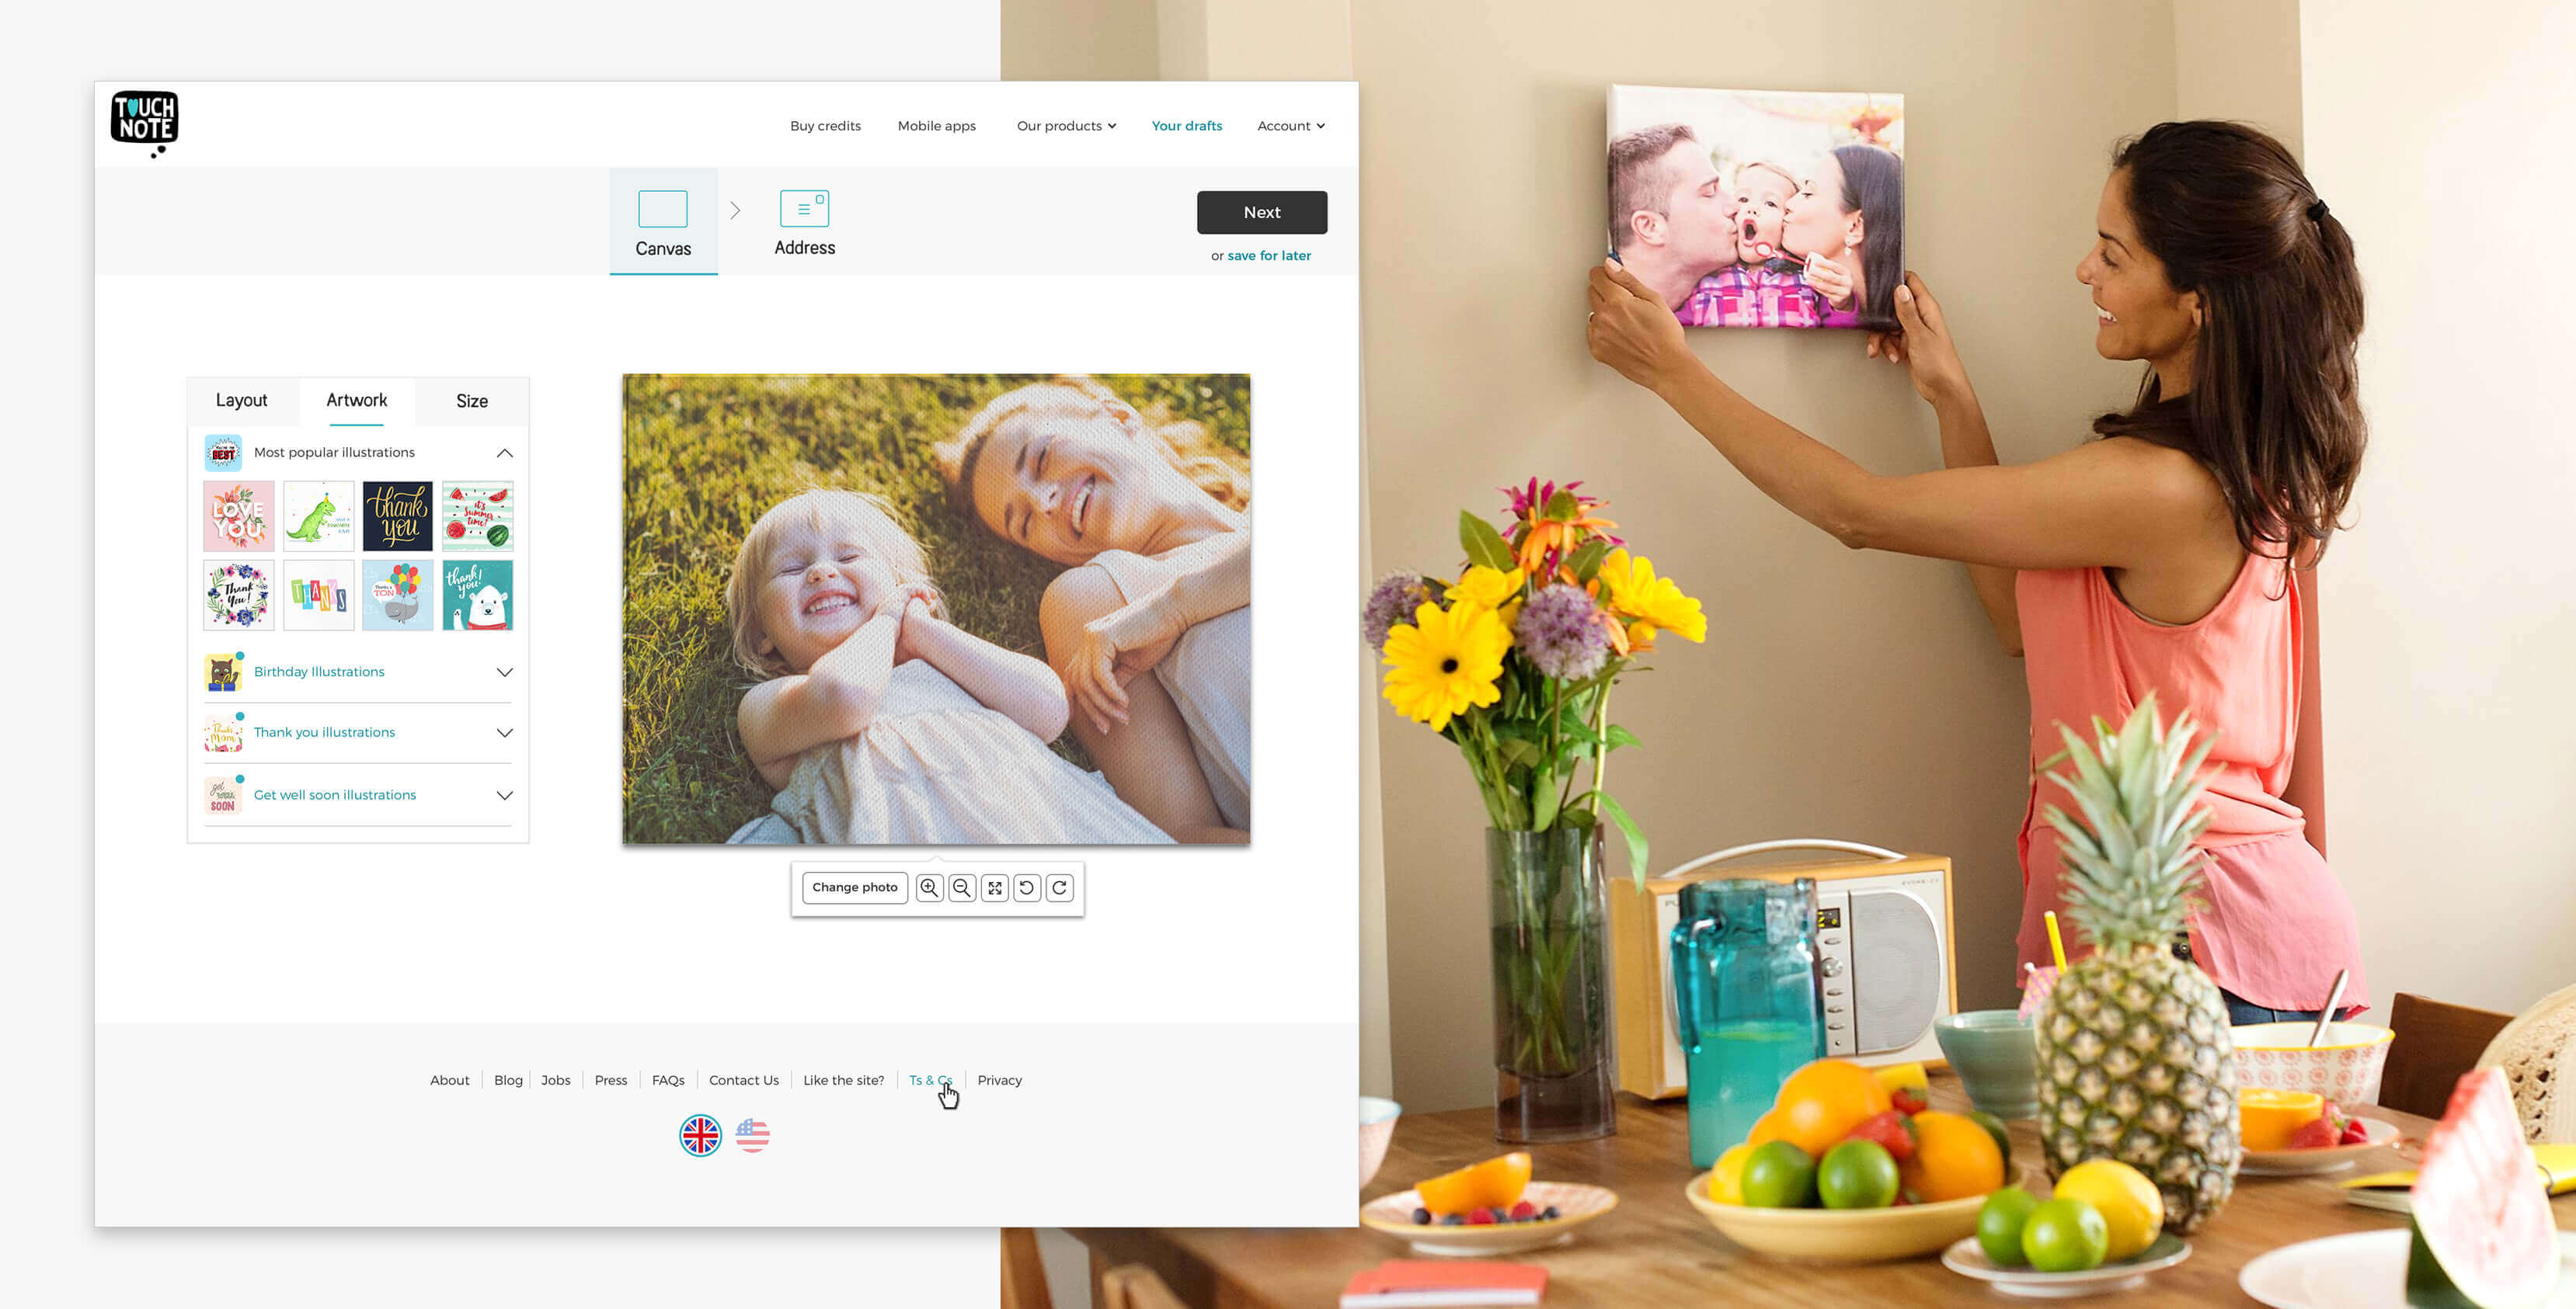This screenshot has width=2576, height=1309.
Task: Click the fit-to-frame icon on canvas
Action: 996,887
